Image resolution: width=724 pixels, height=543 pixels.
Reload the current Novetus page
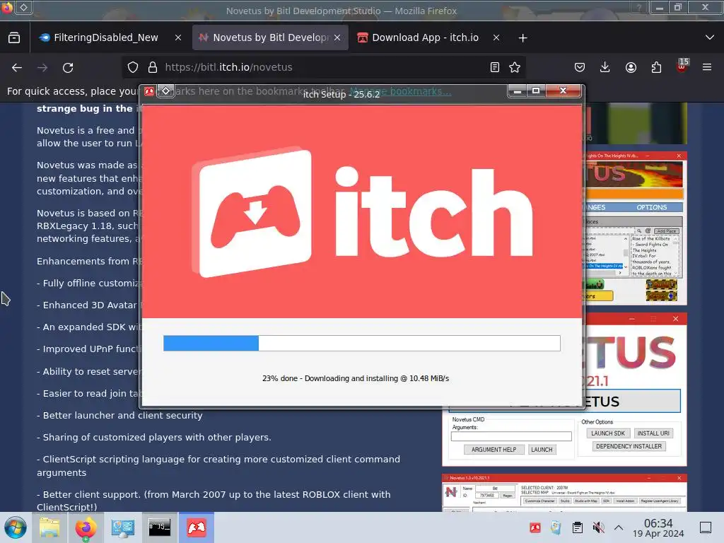[x=68, y=67]
